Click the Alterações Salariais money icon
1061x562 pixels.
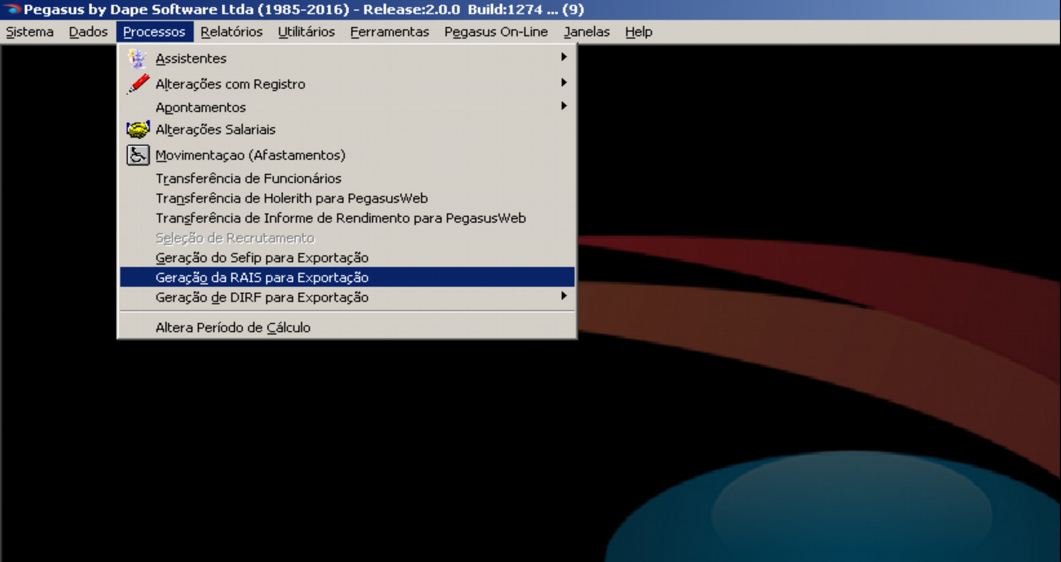(x=137, y=129)
